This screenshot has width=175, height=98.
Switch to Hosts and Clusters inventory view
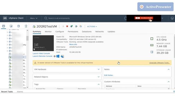[4, 26]
